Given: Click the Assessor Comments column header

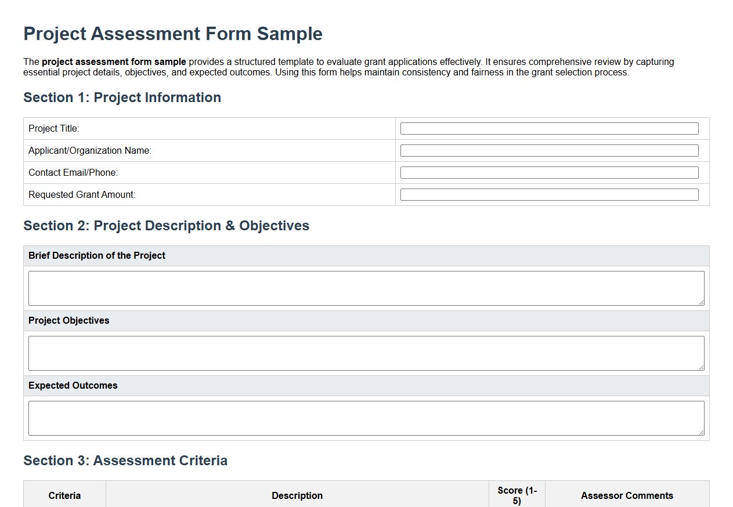Looking at the screenshot, I should (627, 495).
